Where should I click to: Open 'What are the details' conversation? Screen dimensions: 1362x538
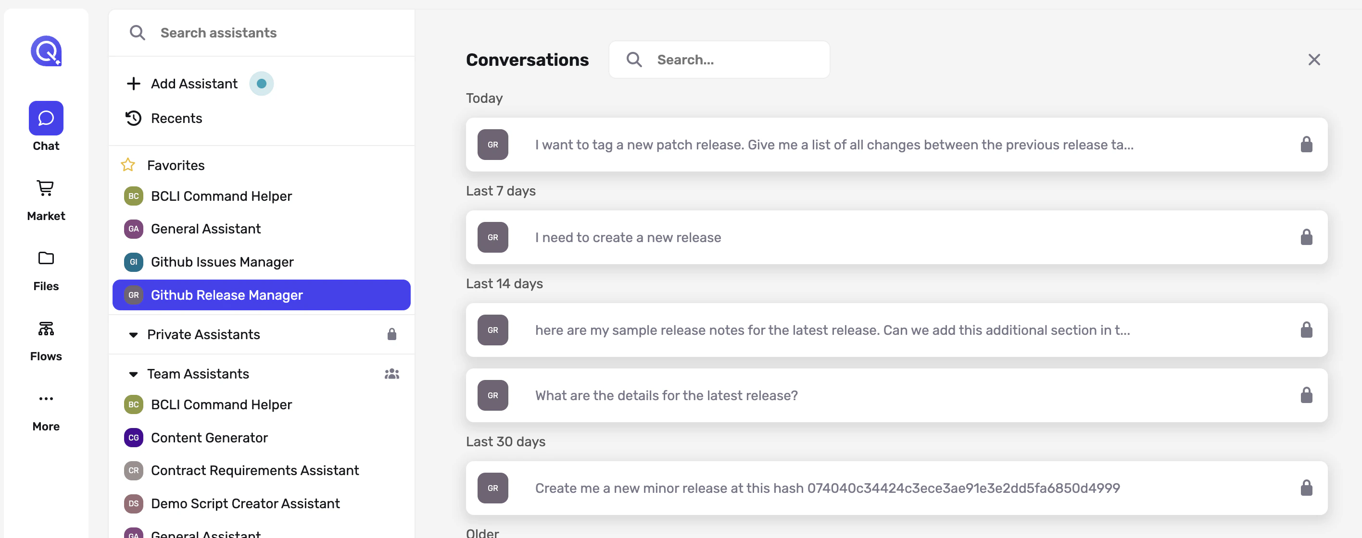click(x=666, y=395)
